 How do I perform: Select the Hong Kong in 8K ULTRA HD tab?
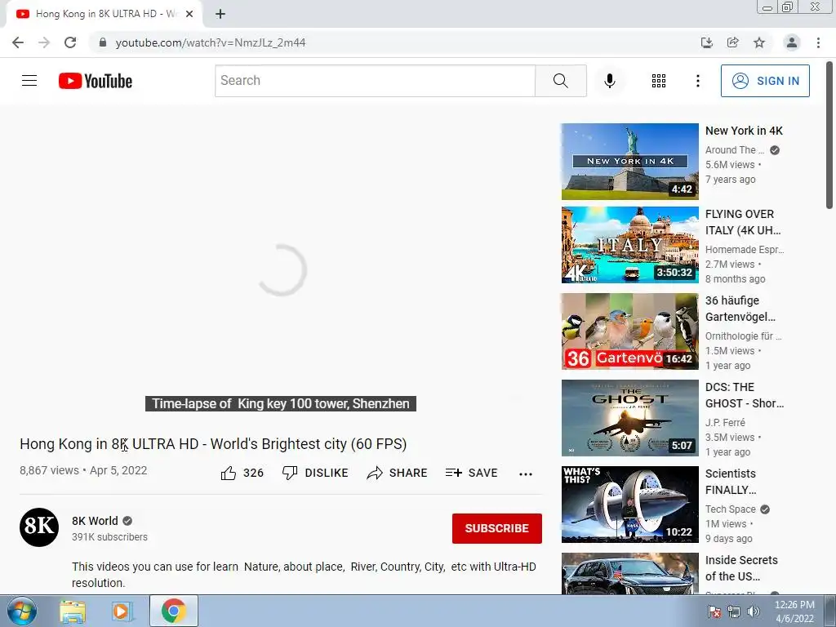[104, 15]
